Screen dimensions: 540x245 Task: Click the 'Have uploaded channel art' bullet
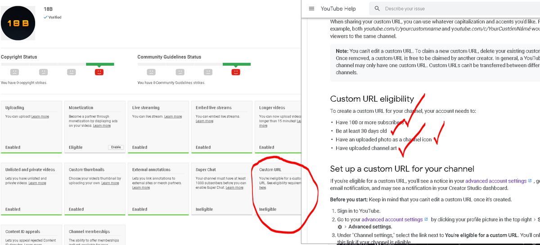[366, 148]
